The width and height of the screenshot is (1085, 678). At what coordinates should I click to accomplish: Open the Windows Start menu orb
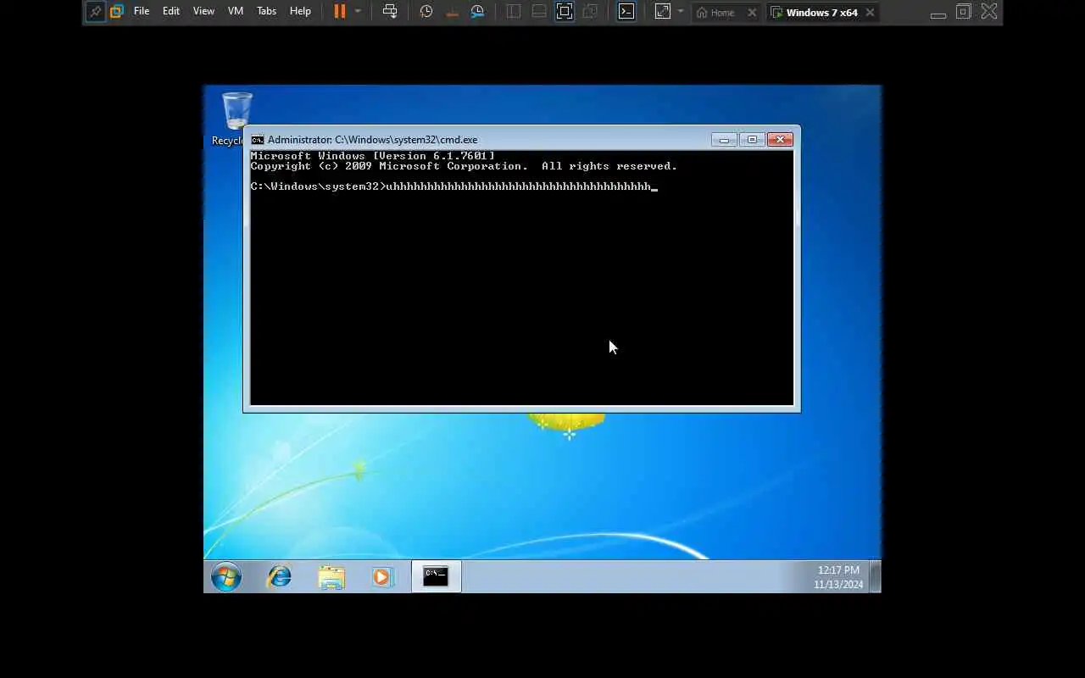pyautogui.click(x=226, y=577)
